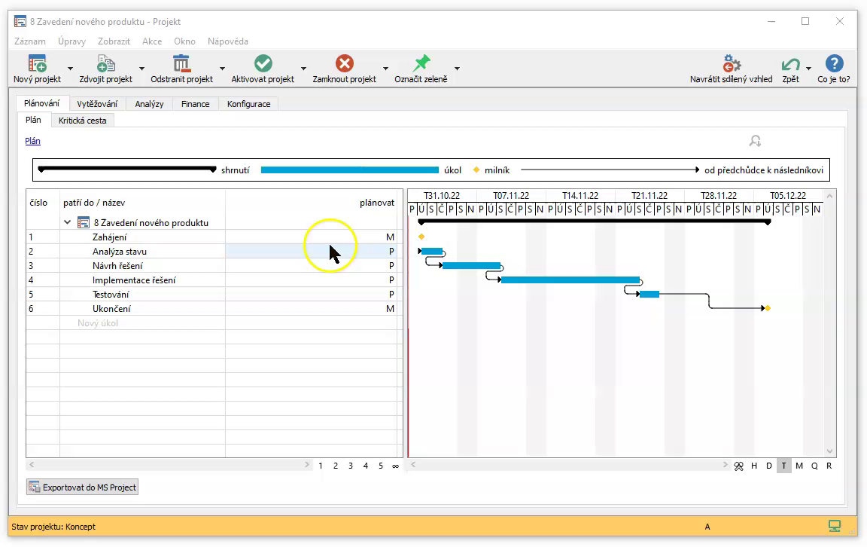Open dropdown arrow next to Označit zeleně
The height and width of the screenshot is (547, 867).
tap(457, 69)
